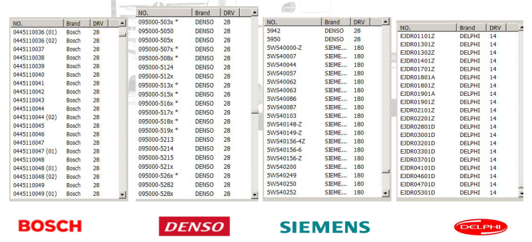532x242 pixels.
Task: Select row EJDR01101Z
Action: (x=458, y=36)
